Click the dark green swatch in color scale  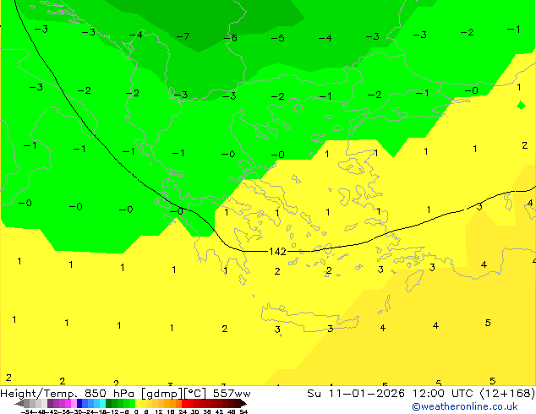pyautogui.click(x=109, y=403)
